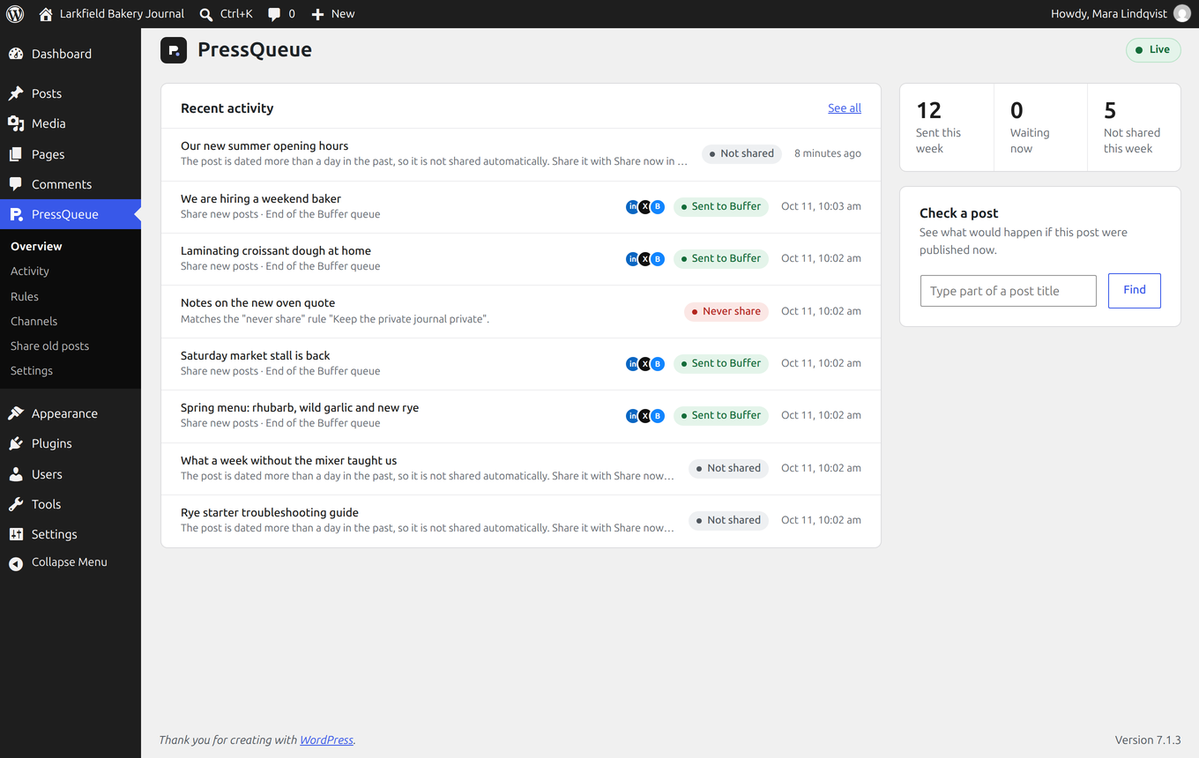Open the Ctrl+K search icon
1199x758 pixels.
(206, 14)
